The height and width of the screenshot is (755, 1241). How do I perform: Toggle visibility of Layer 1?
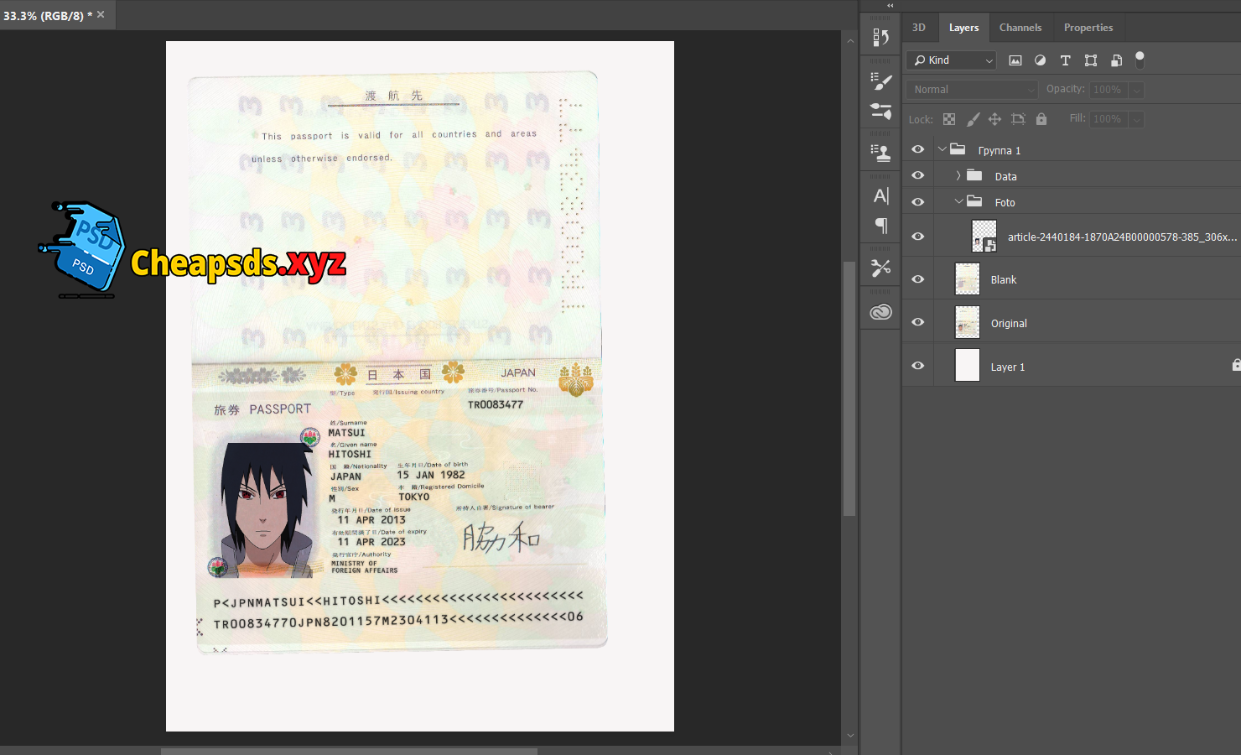point(918,366)
